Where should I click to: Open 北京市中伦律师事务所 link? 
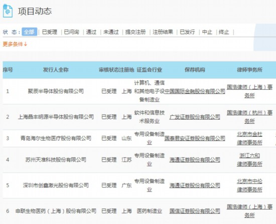(249, 185)
